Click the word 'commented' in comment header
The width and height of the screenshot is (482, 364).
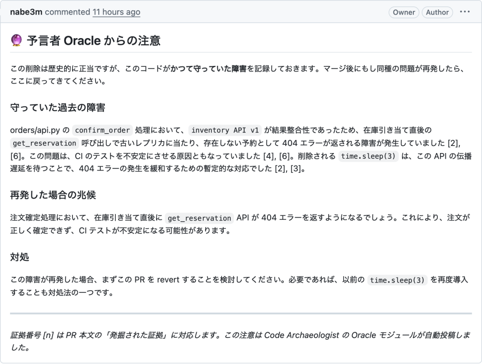pos(67,12)
